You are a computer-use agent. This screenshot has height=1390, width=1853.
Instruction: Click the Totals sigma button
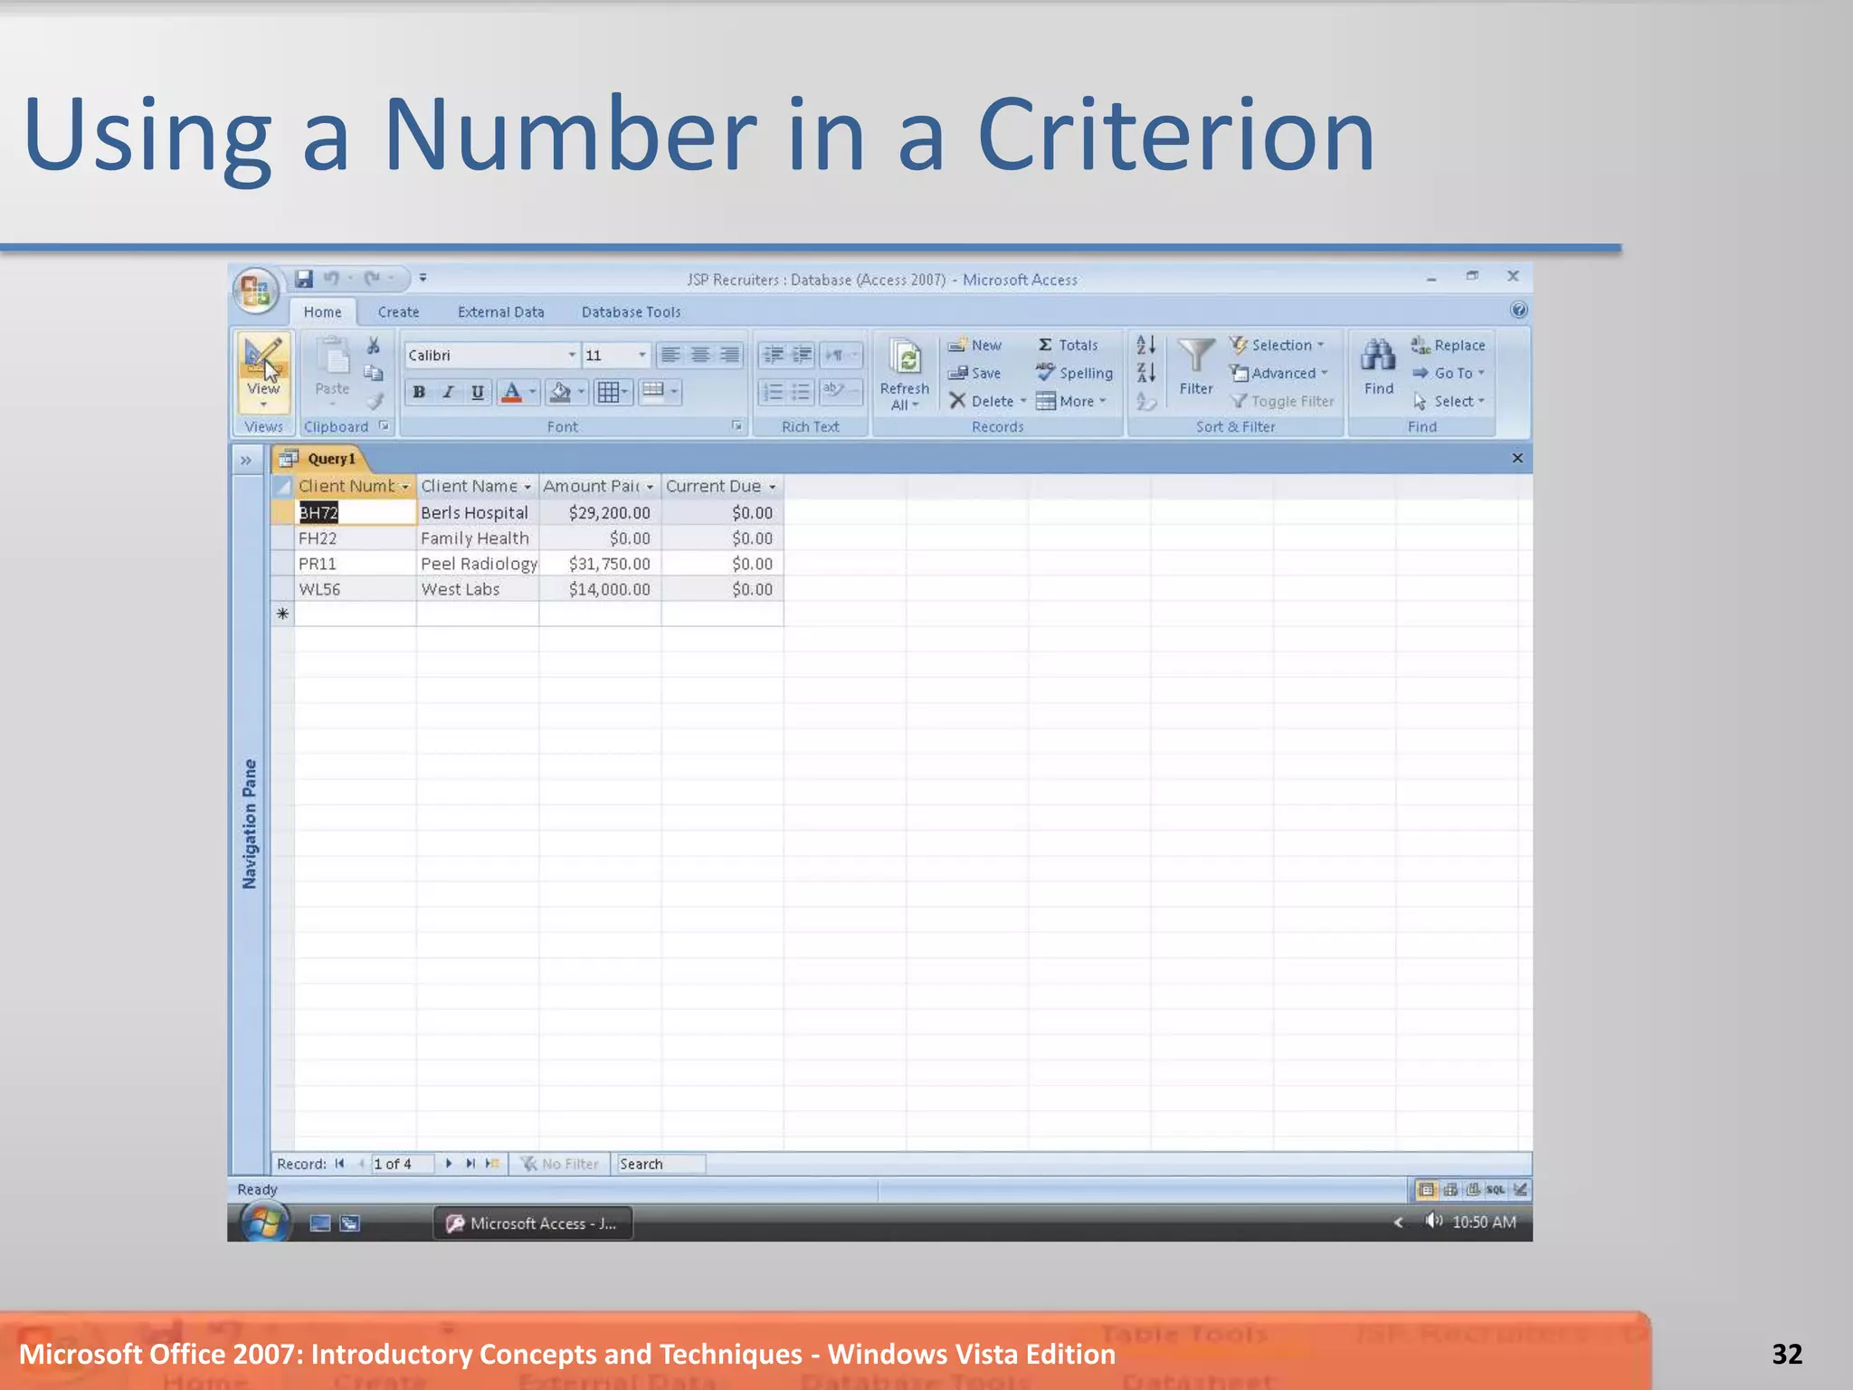coord(1068,345)
